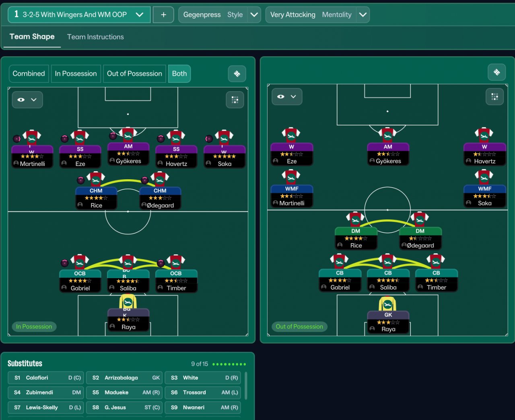The width and height of the screenshot is (515, 420).
Task: Select Eze's shirt on the Out of Possession pitch
Action: 291,135
